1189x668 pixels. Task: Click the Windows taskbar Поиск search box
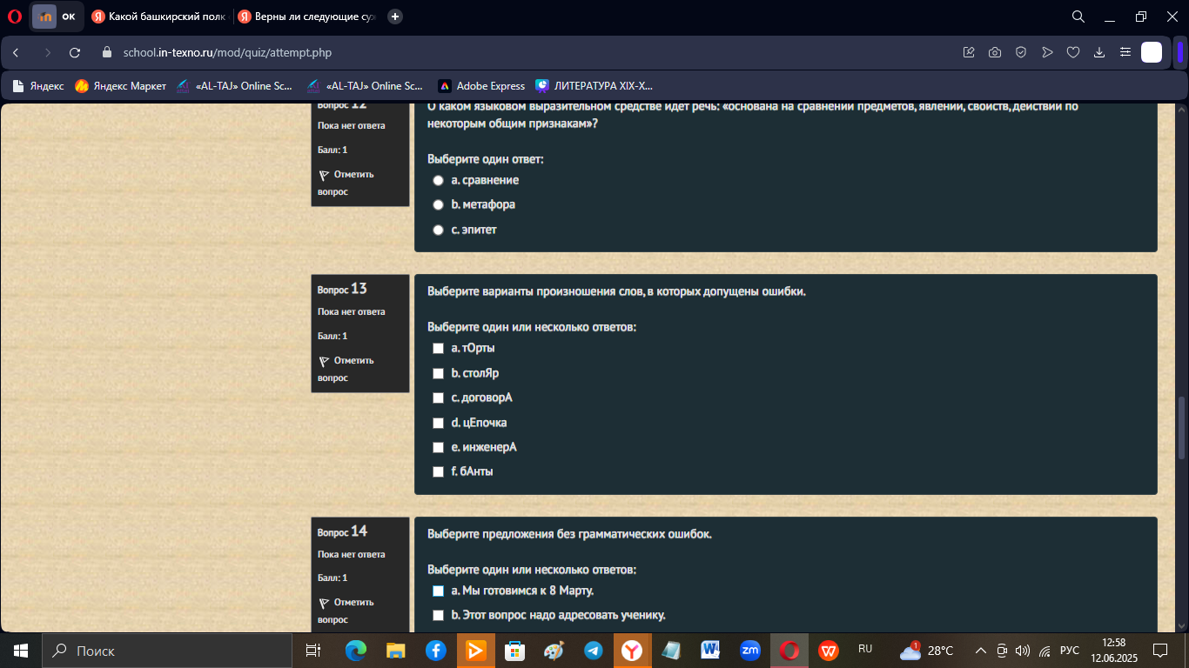tap(167, 651)
